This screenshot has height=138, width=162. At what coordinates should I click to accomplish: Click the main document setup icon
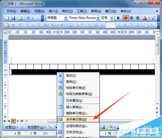(x=7, y=26)
